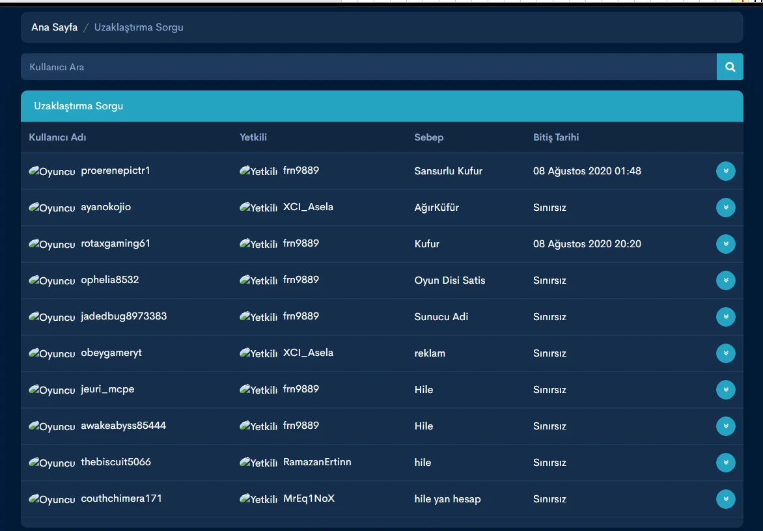Open player profile ayanokojio
This screenshot has height=531, width=763.
pyautogui.click(x=105, y=207)
